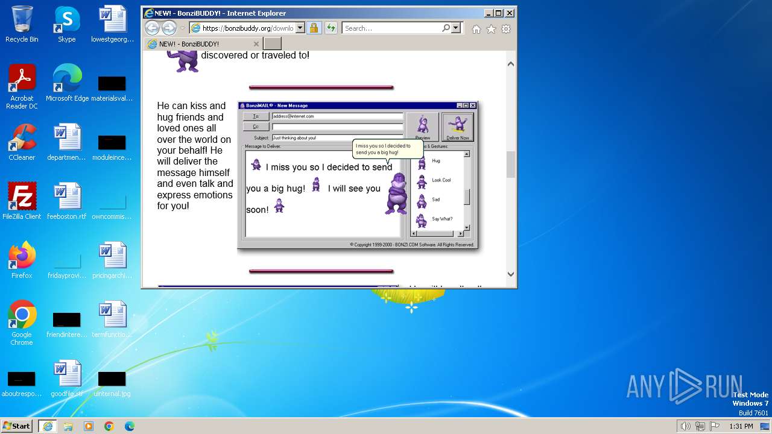Go to Internet Explorer Home page icon
772x434 pixels.
point(476,29)
